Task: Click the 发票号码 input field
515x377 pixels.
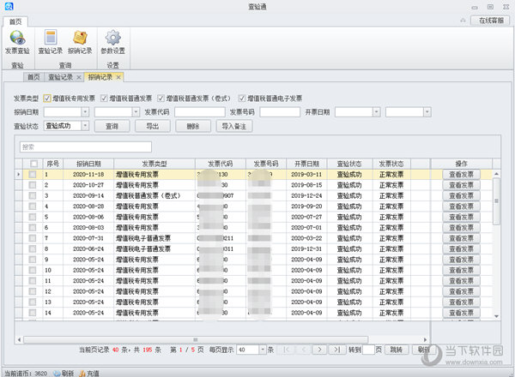Action: [280, 112]
